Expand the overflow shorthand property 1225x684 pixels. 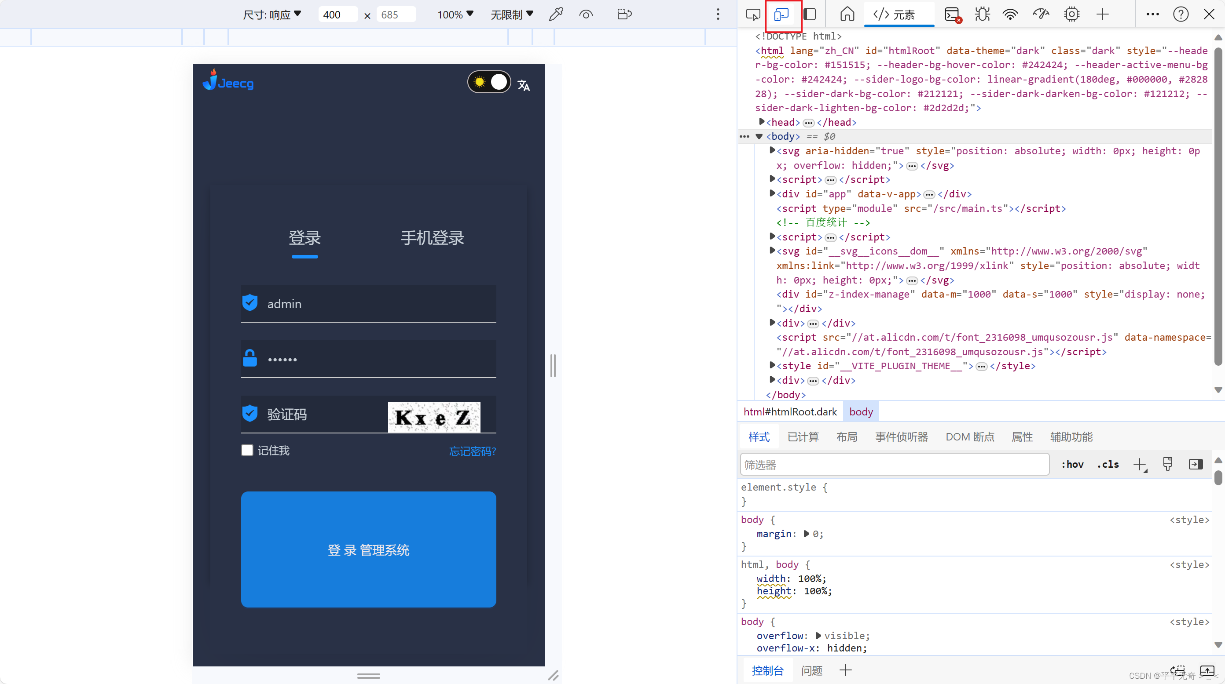tap(818, 635)
